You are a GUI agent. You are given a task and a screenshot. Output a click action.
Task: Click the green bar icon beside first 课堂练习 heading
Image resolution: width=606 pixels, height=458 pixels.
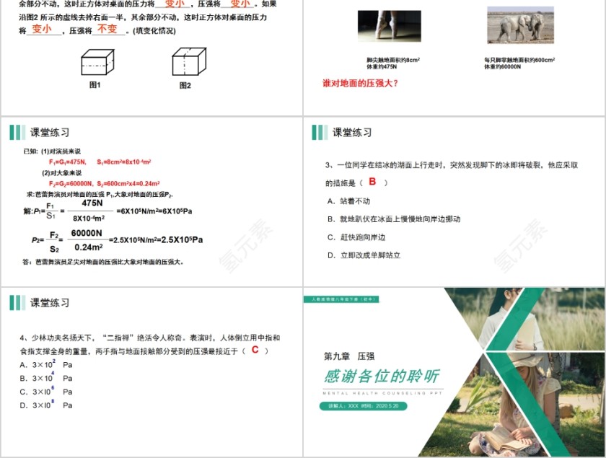pyautogui.click(x=15, y=132)
